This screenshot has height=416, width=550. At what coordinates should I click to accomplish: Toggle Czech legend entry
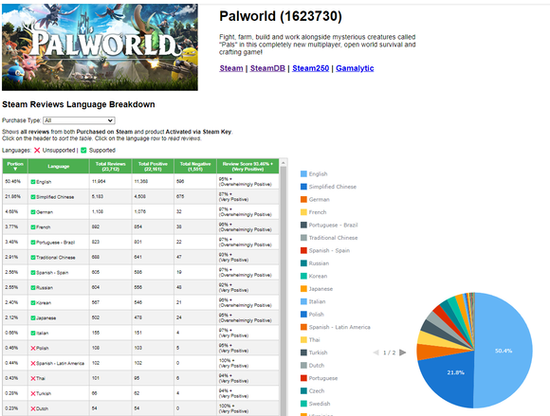(x=313, y=390)
